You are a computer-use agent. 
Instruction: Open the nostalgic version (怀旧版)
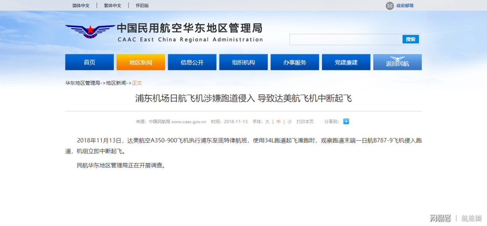(x=142, y=6)
